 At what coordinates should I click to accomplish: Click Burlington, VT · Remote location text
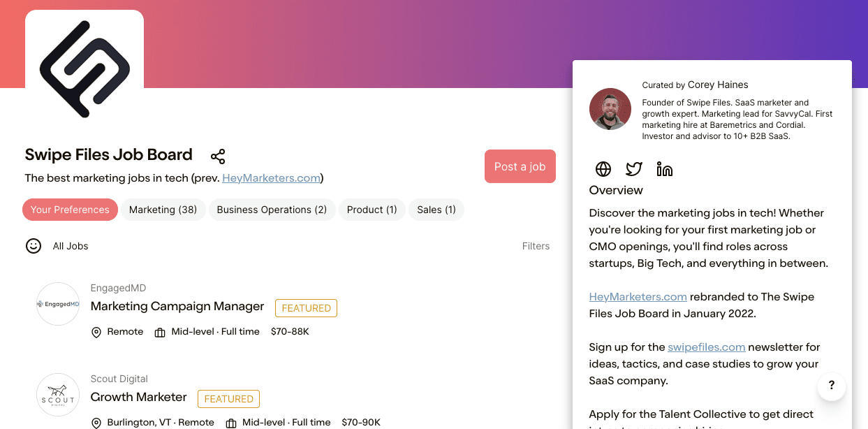tap(161, 423)
